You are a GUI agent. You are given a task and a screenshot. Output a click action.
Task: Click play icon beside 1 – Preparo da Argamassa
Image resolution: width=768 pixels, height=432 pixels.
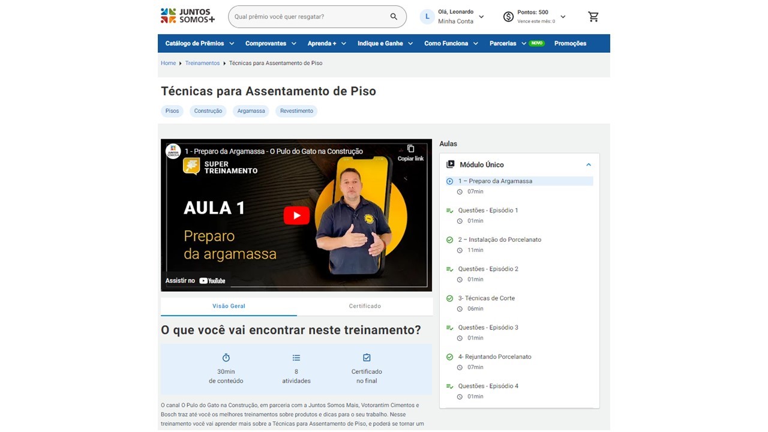450,181
